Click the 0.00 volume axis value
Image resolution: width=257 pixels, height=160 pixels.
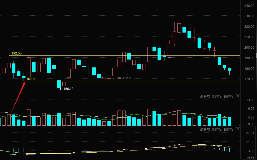251,124
